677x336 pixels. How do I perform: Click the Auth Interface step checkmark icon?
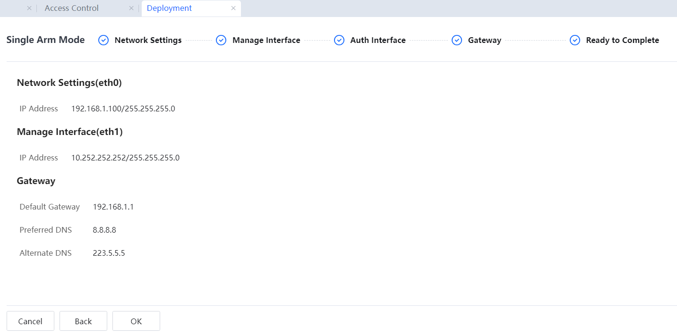click(x=339, y=41)
